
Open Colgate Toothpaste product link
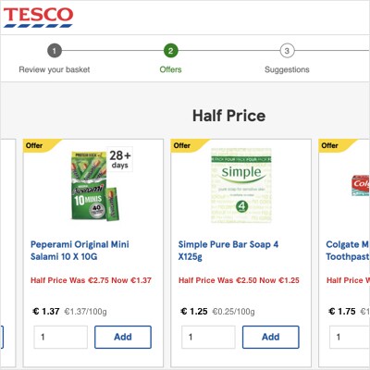tap(348, 251)
